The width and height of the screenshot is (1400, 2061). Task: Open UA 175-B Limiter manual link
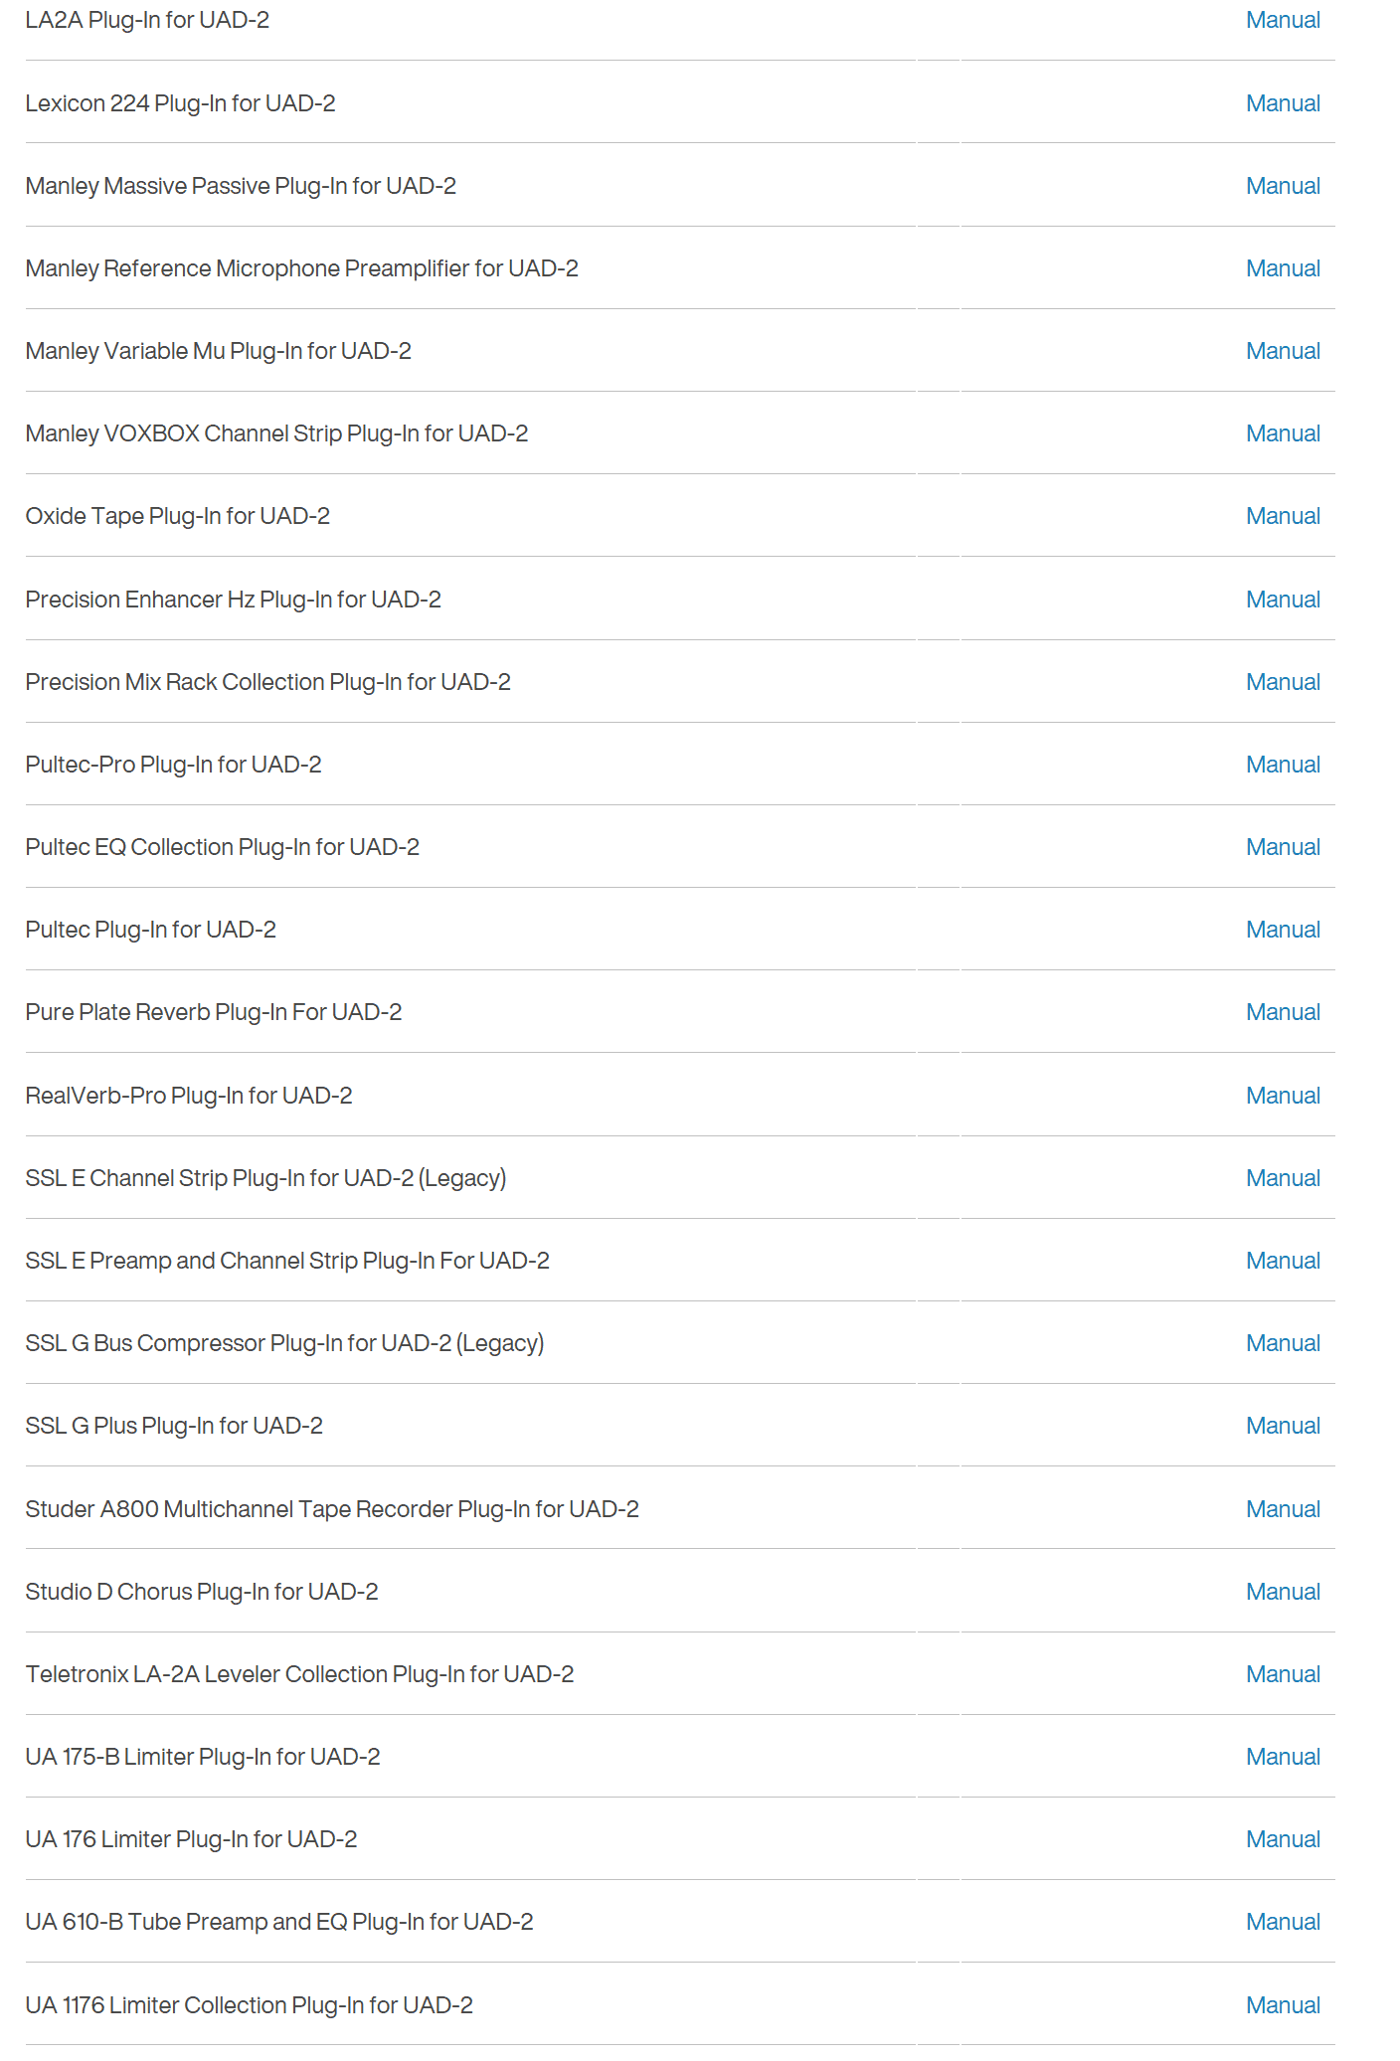(x=1283, y=1757)
